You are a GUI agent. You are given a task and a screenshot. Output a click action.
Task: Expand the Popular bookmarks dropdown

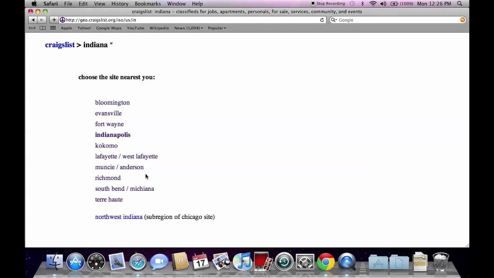[x=217, y=28]
